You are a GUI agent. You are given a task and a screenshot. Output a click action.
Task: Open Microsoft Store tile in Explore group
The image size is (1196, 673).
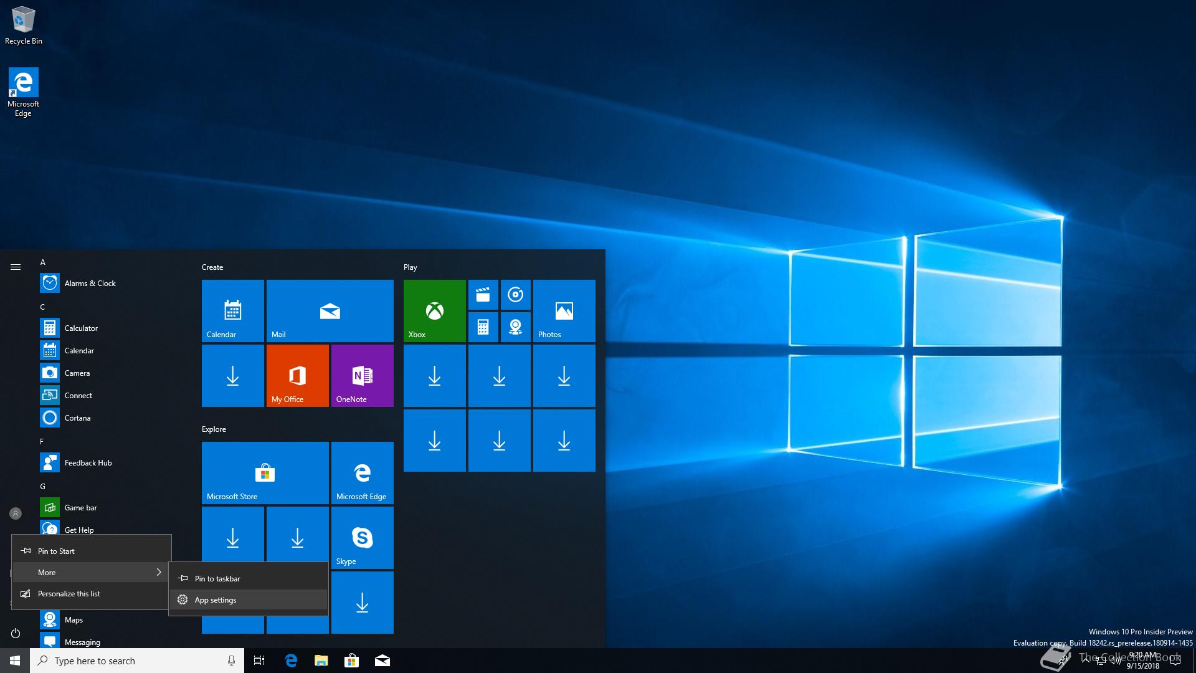pos(265,472)
